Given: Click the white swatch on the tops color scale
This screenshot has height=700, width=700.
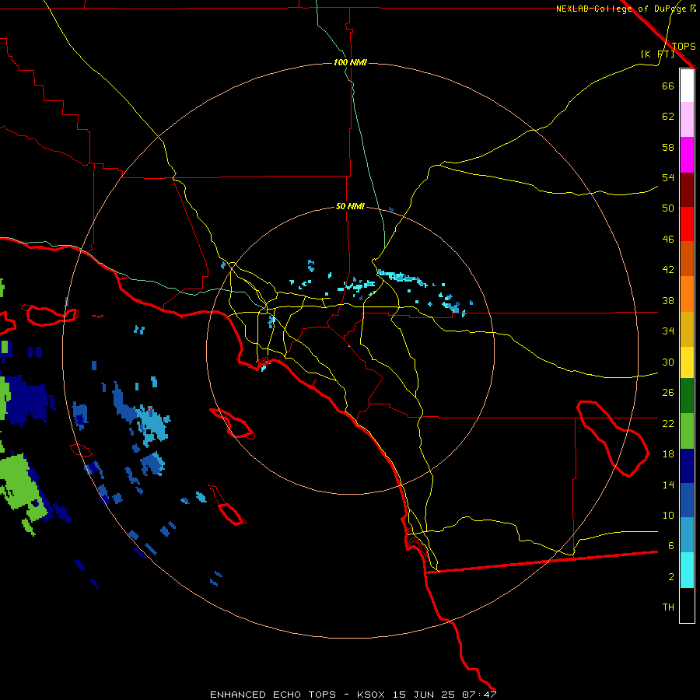Looking at the screenshot, I should coord(687,86).
